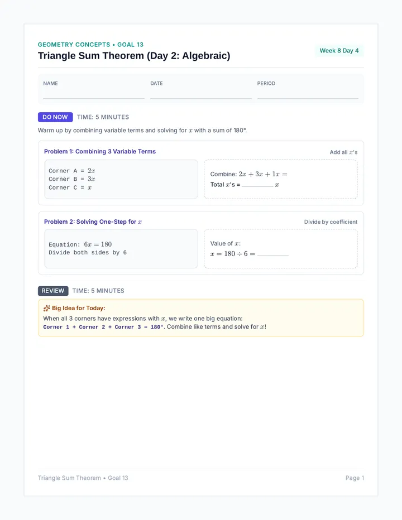Click the PERIOD blank line
The height and width of the screenshot is (520, 402).
coord(308,98)
